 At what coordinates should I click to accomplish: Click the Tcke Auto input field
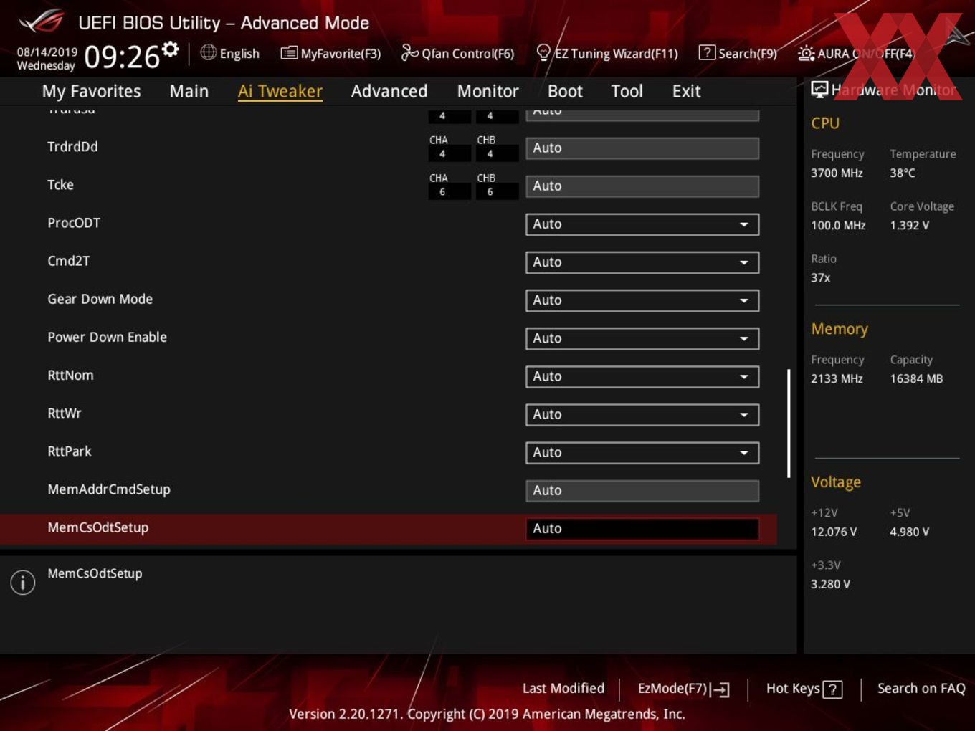coord(642,186)
